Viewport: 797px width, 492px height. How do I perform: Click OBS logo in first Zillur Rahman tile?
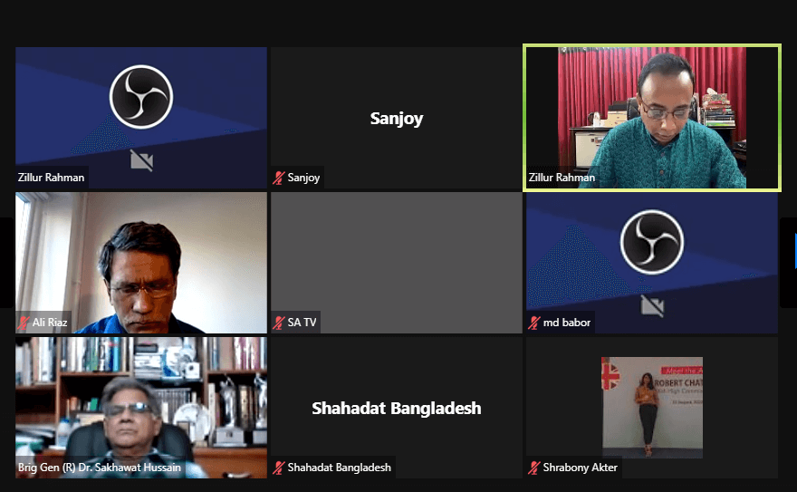pyautogui.click(x=141, y=97)
